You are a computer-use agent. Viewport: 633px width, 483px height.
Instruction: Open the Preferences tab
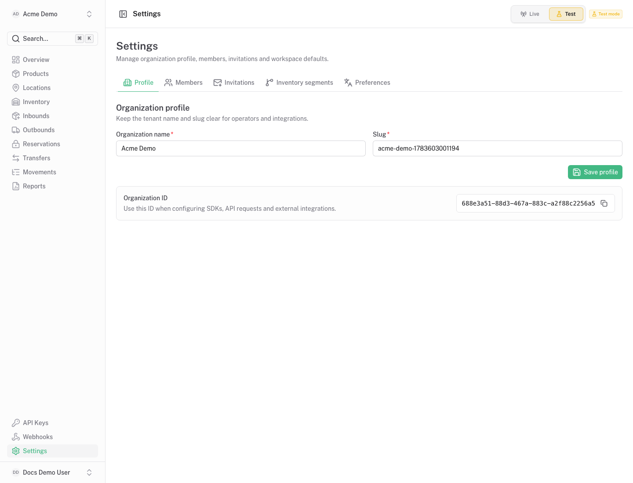[x=367, y=83]
